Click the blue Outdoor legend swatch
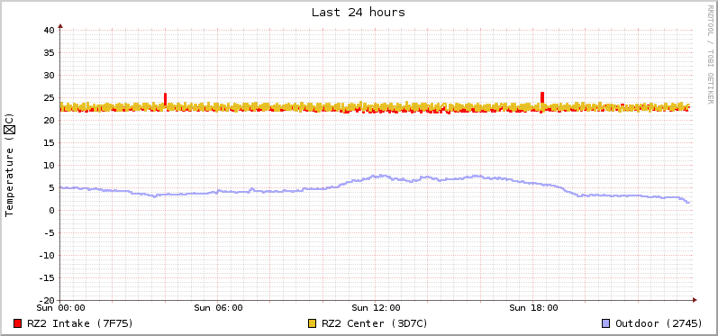 click(x=605, y=323)
